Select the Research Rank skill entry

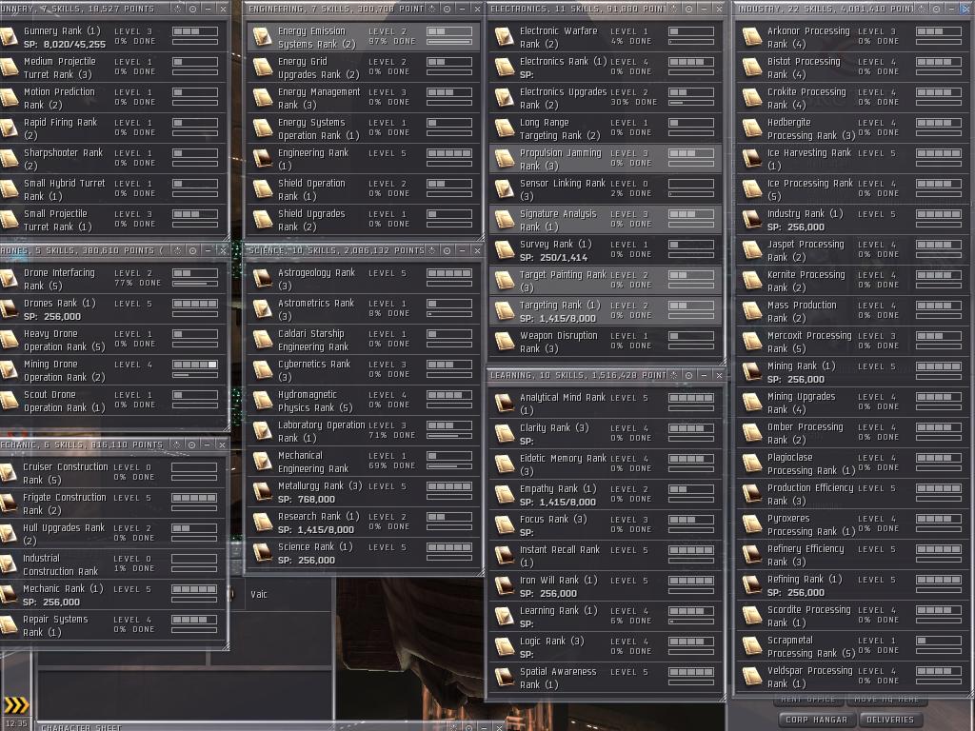pyautogui.click(x=364, y=523)
